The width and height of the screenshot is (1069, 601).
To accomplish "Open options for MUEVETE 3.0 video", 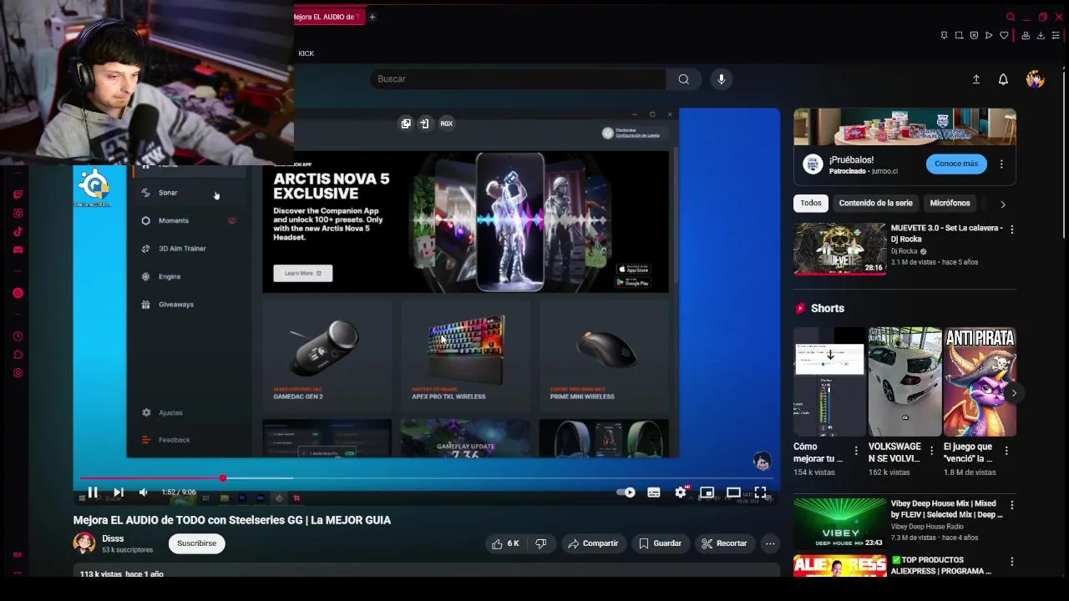I will (x=1011, y=229).
